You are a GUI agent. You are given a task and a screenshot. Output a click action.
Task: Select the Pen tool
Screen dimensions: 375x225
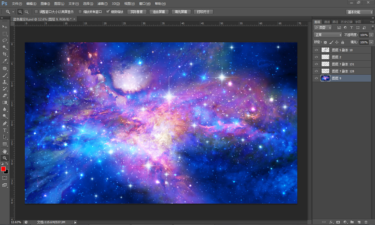coord(5,123)
